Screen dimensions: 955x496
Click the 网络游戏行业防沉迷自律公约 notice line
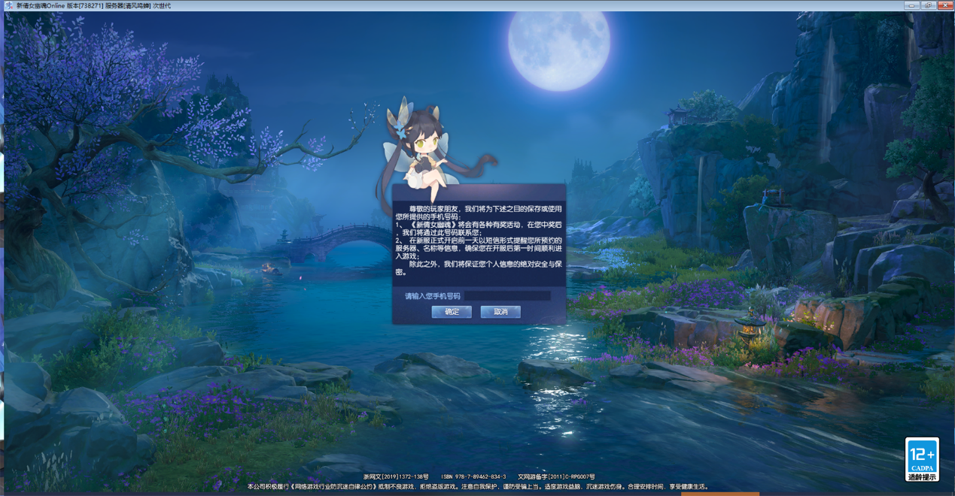coord(478,487)
